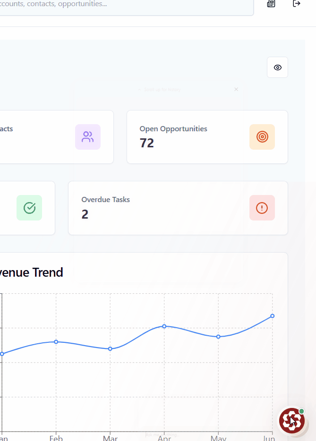316x441 pixels.
Task: Click the logout icon in top bar
Action: coord(297,4)
